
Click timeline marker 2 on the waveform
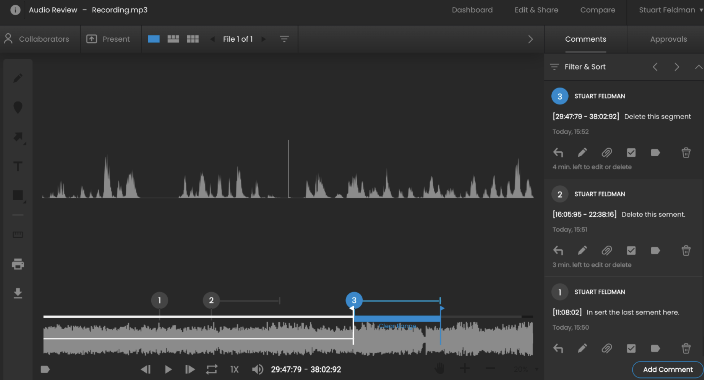pyautogui.click(x=211, y=301)
